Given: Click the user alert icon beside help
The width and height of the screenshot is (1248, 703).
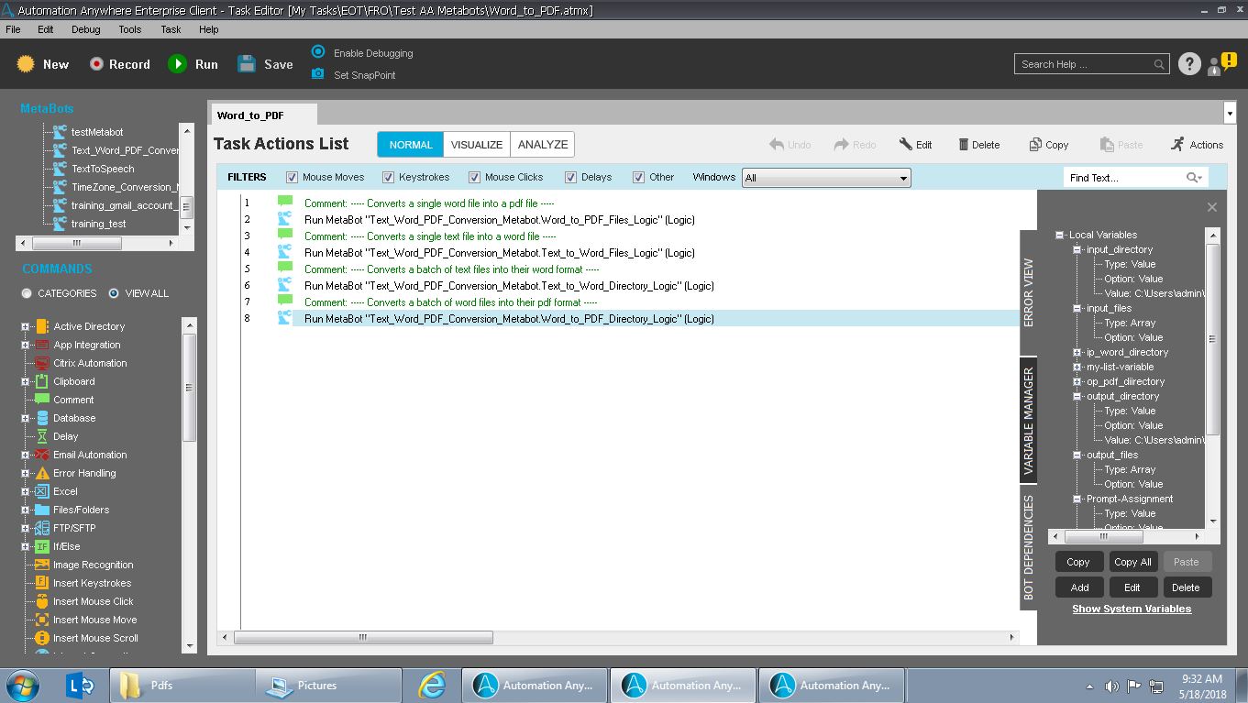Looking at the screenshot, I should [x=1221, y=63].
